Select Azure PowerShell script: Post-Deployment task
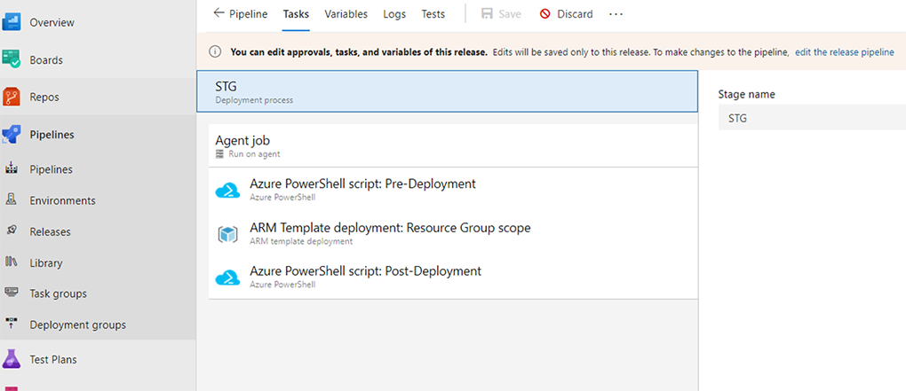The image size is (906, 391). (x=453, y=277)
